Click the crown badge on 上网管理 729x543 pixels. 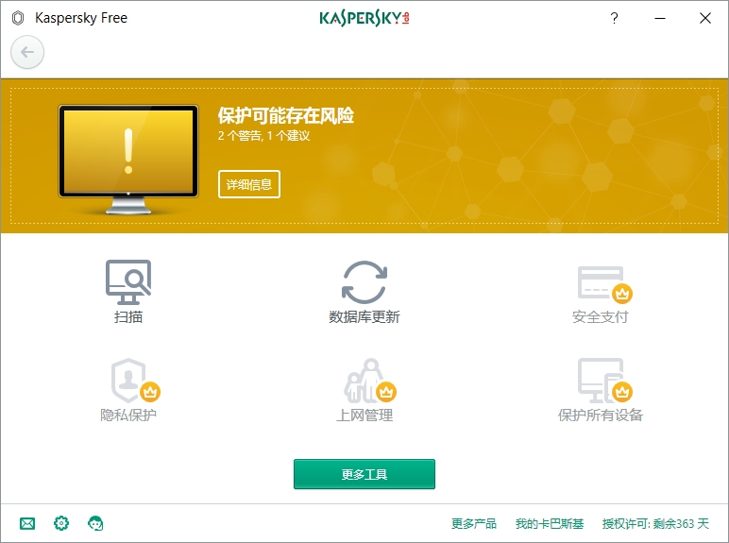click(x=386, y=392)
